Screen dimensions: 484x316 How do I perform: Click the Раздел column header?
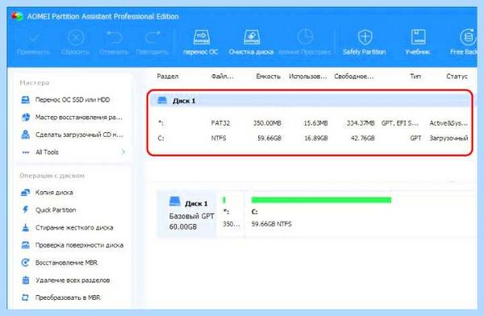click(x=168, y=77)
